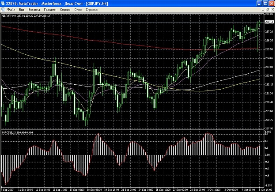Restore the GBPJPY chart child window
This screenshot has height=192, width=276.
click(268, 10)
